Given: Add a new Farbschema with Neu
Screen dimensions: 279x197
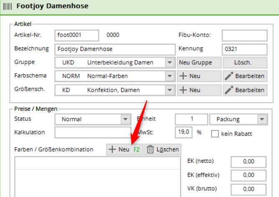Looking at the screenshot, I should click(x=199, y=76).
